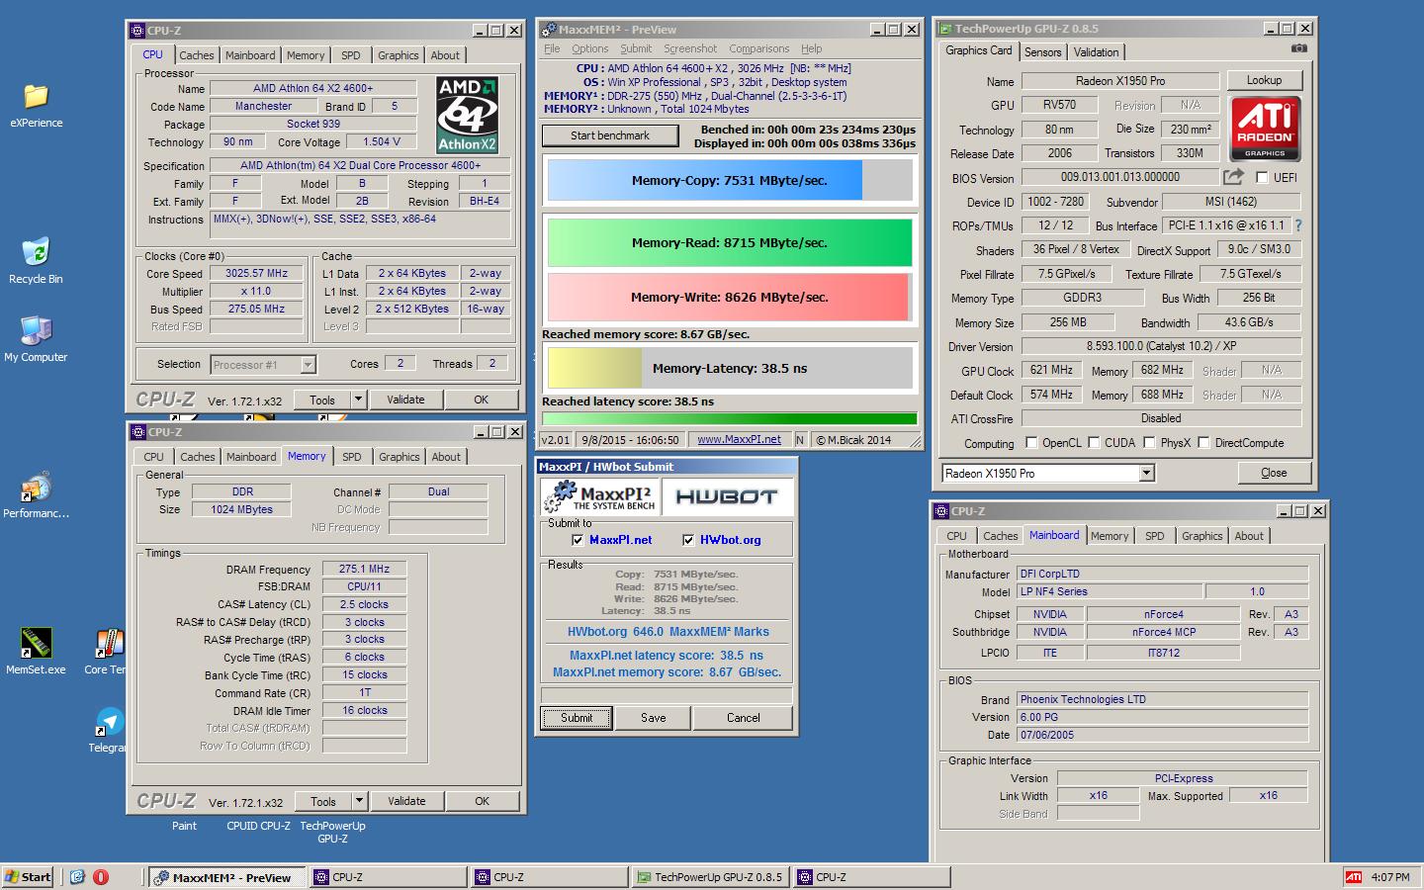
Task: Expand Tools dropdown arrow in CPU-Z CPU window
Action: [x=358, y=400]
